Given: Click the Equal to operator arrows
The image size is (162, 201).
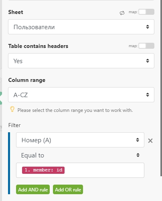Looking at the screenshot, I should (x=138, y=155).
